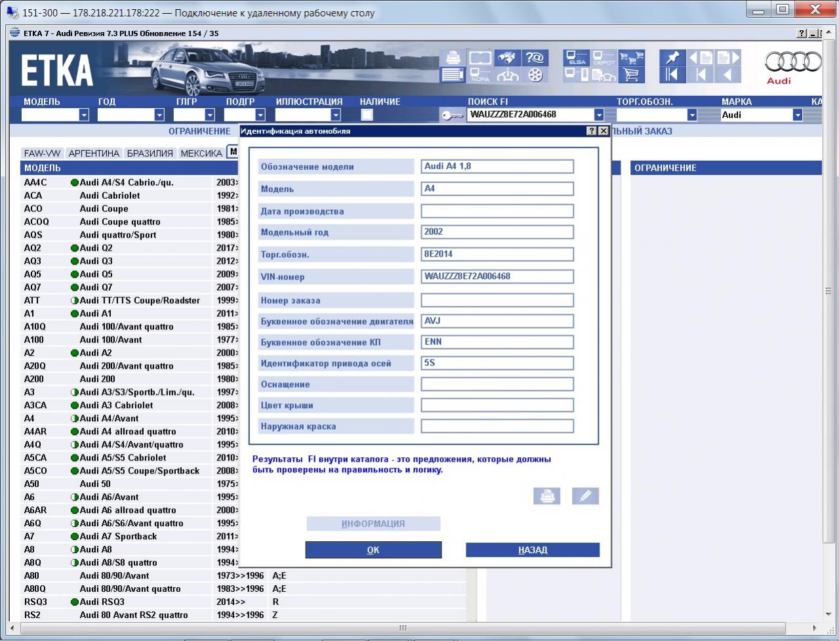
Task: Open the single shopping cart icon
Action: coord(631,75)
